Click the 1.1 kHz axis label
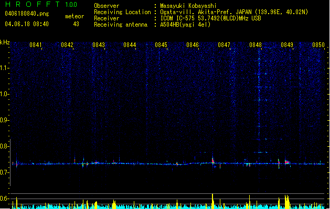This screenshot has width=330, height=209. [x=5, y=68]
